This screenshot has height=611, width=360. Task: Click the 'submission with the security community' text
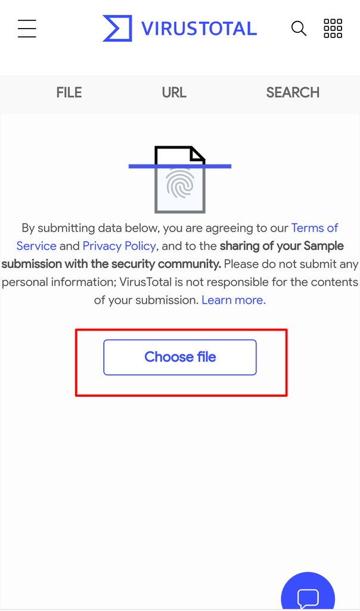tap(111, 264)
